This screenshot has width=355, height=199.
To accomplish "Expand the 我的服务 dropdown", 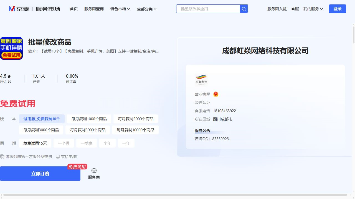I will (313, 9).
